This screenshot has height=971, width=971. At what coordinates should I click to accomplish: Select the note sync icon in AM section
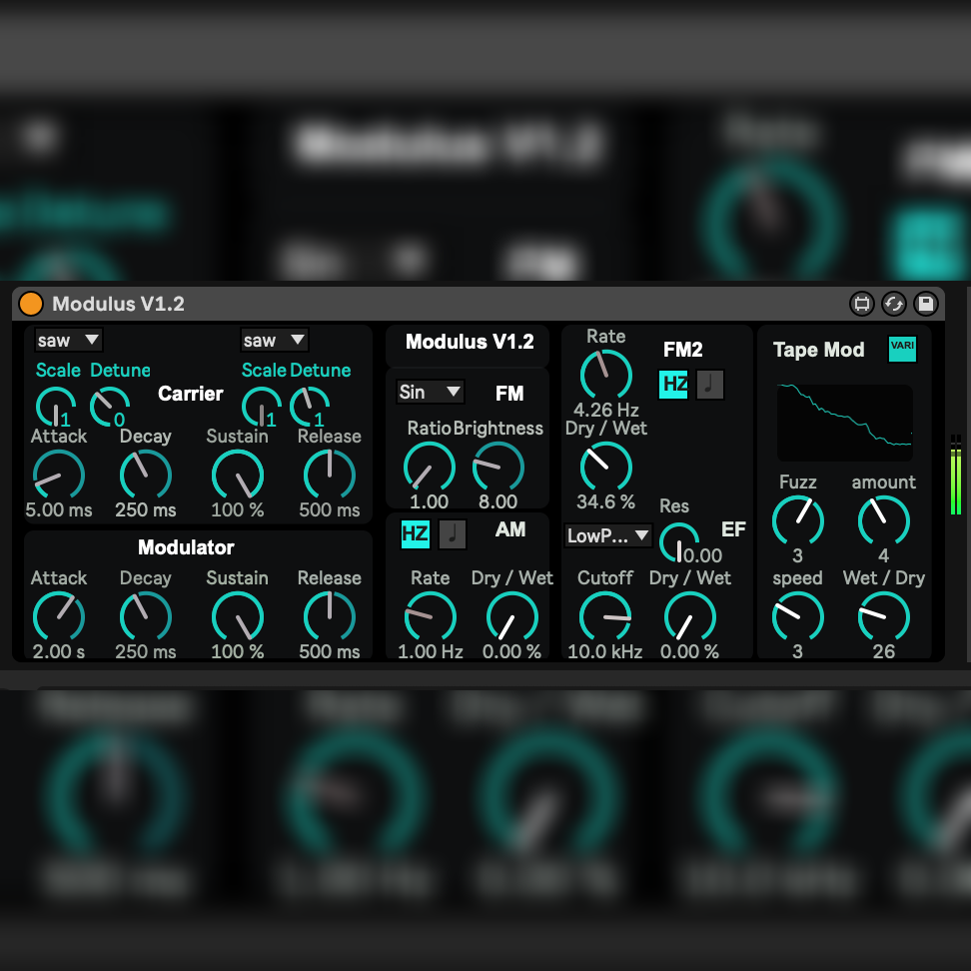pos(453,534)
